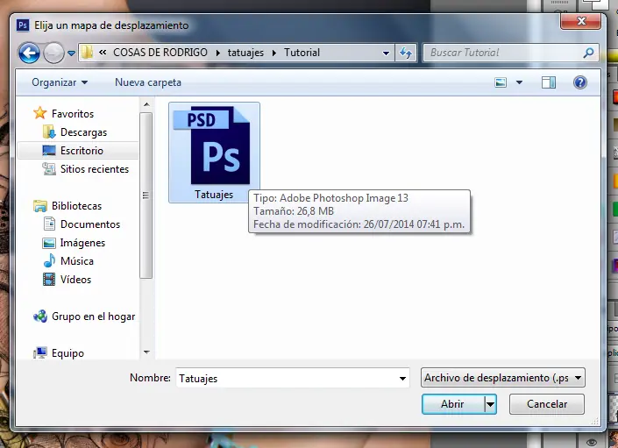This screenshot has height=448, width=618.
Task: Click the Abrir button
Action: (x=452, y=404)
